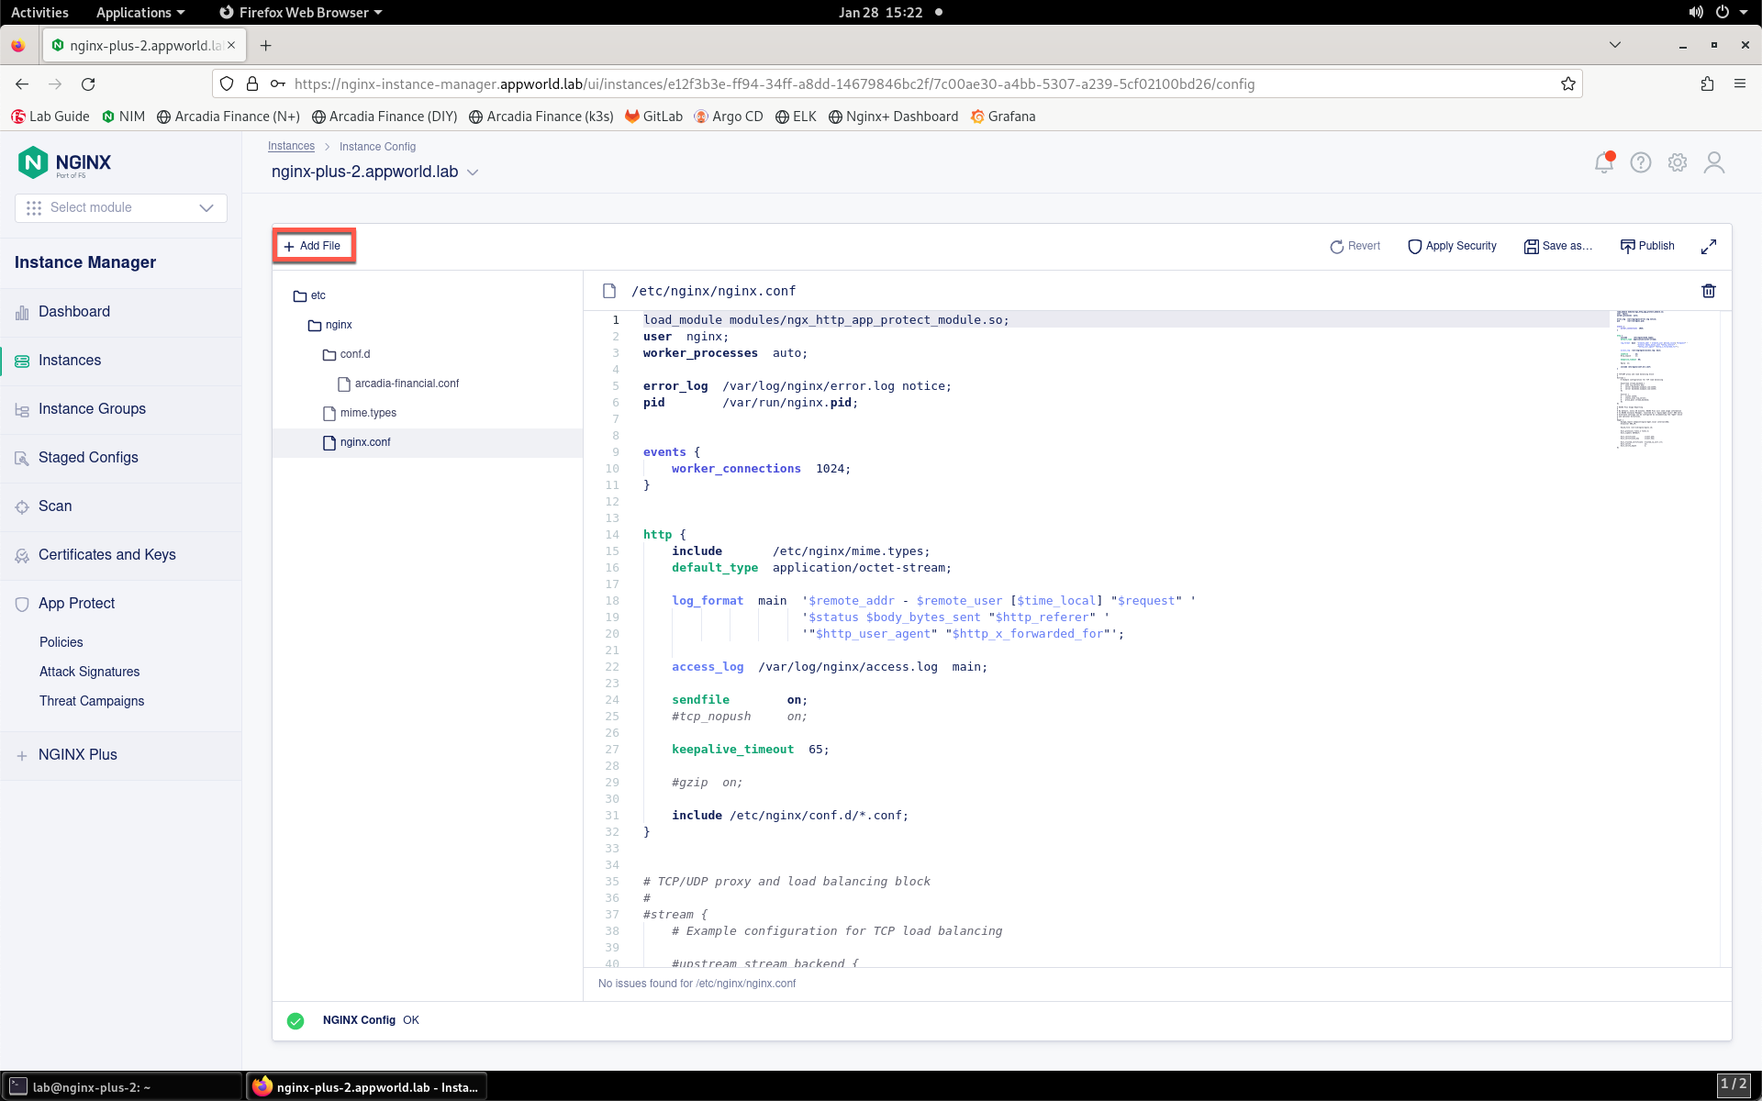Open the user account icon
The height and width of the screenshot is (1101, 1762).
pos(1714,162)
